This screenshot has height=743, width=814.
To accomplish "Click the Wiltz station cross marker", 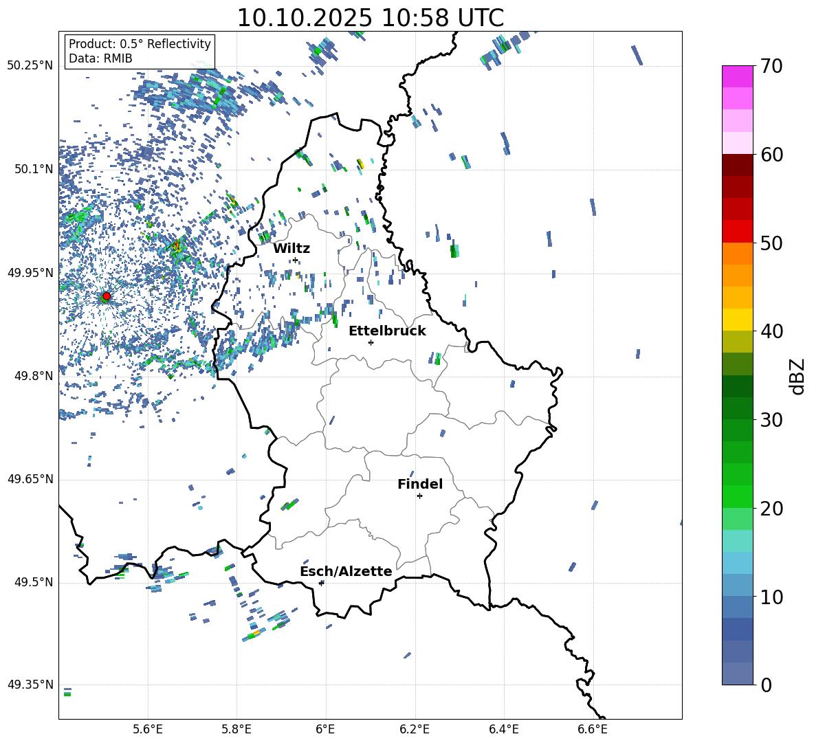I will tap(296, 260).
